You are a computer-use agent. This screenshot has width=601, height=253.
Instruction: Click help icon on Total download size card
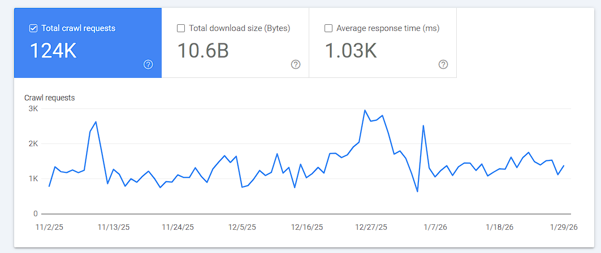coord(296,64)
